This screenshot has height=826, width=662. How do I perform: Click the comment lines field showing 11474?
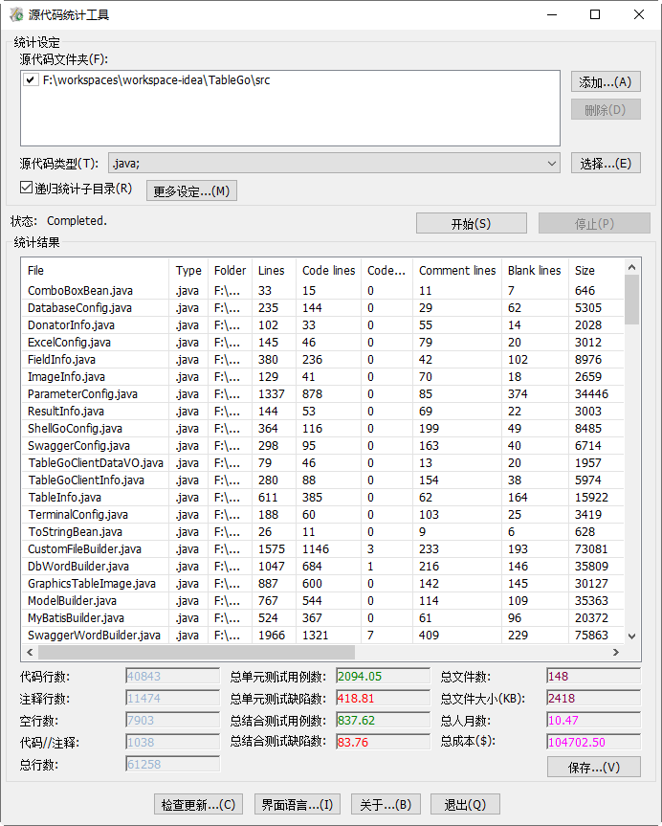point(173,698)
